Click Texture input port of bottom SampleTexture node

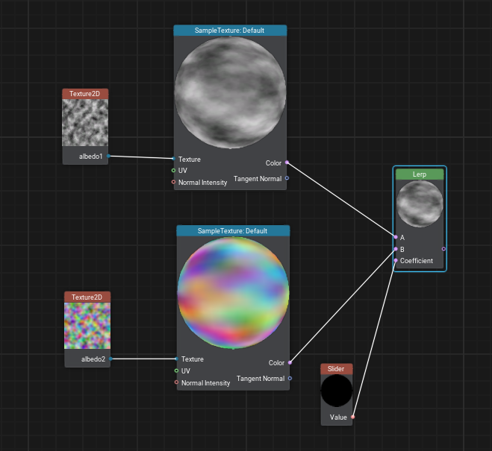pos(176,359)
